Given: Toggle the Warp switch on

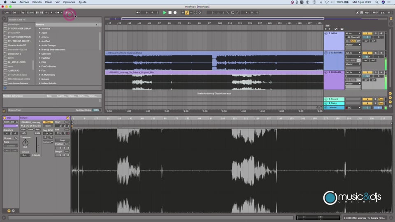Looking at the screenshot, I should [x=48, y=122].
